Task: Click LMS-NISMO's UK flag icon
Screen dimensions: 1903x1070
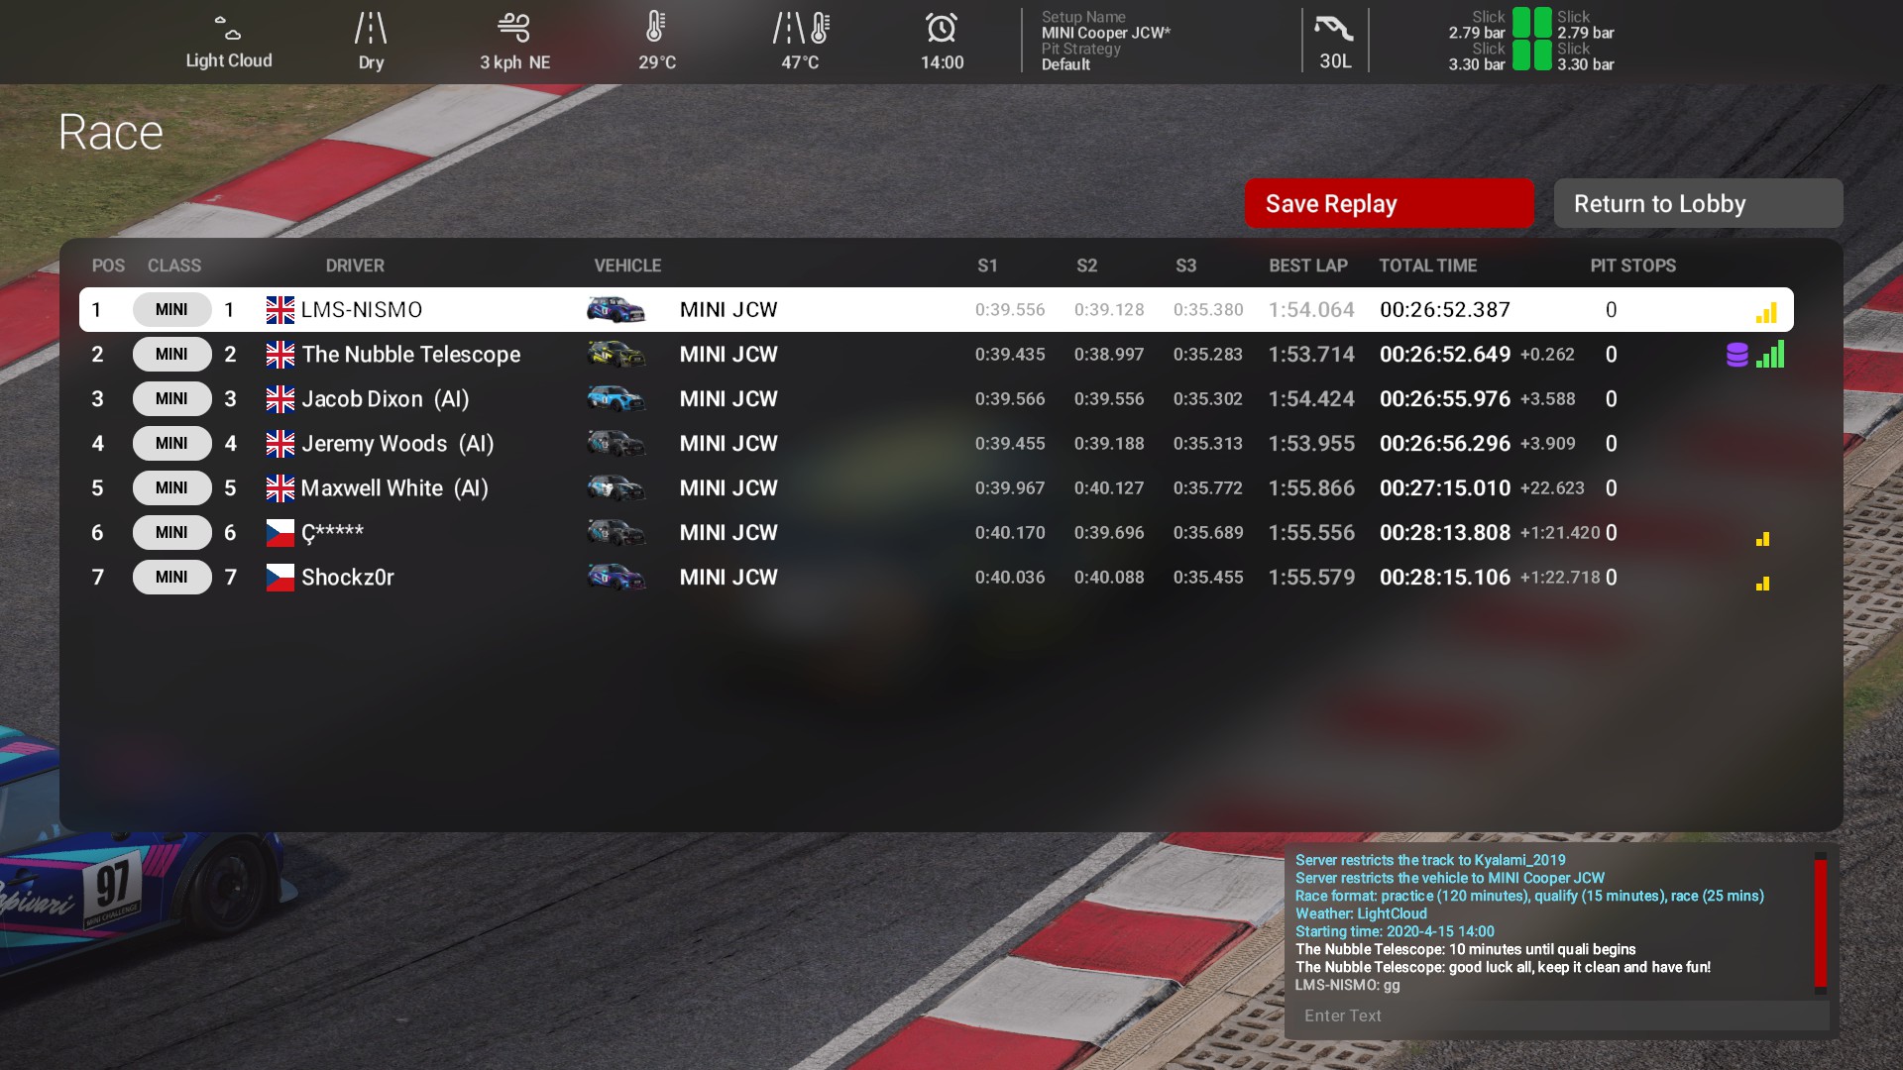Action: coord(280,310)
